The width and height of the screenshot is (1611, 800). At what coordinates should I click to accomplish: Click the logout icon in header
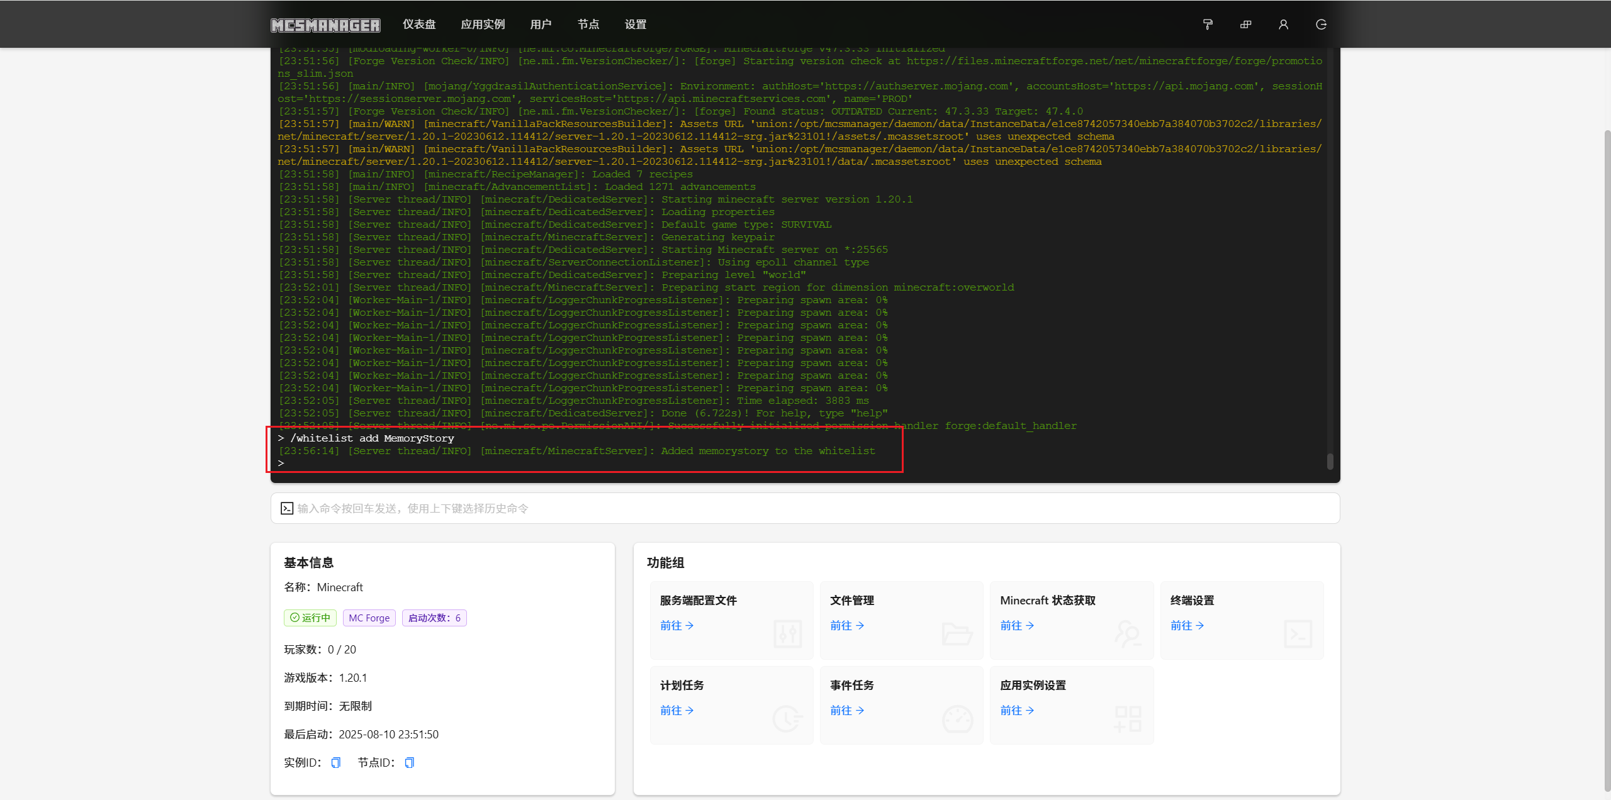click(1321, 25)
